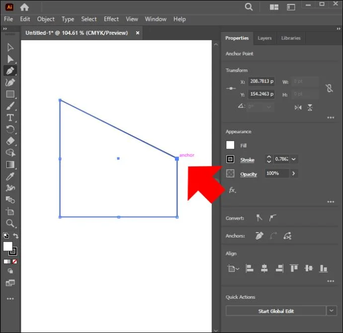Open the Arrange Documents icon
The height and width of the screenshot is (333, 343).
pos(274,7)
